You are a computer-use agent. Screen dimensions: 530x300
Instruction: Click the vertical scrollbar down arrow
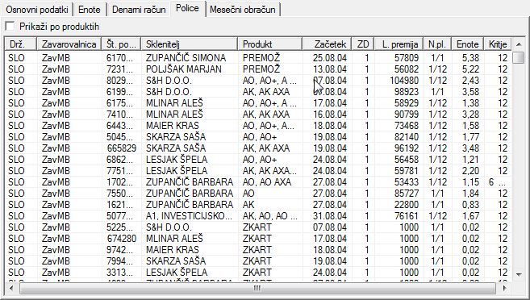point(519,275)
